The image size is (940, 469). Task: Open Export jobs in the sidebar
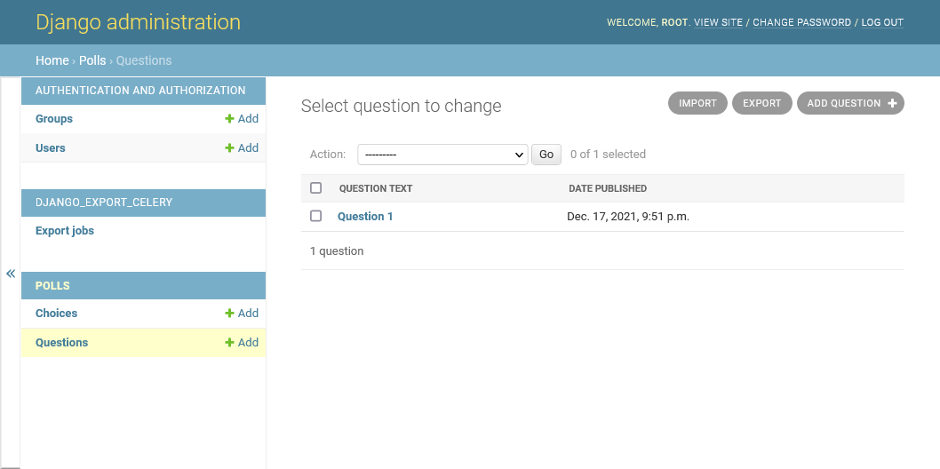pos(65,231)
